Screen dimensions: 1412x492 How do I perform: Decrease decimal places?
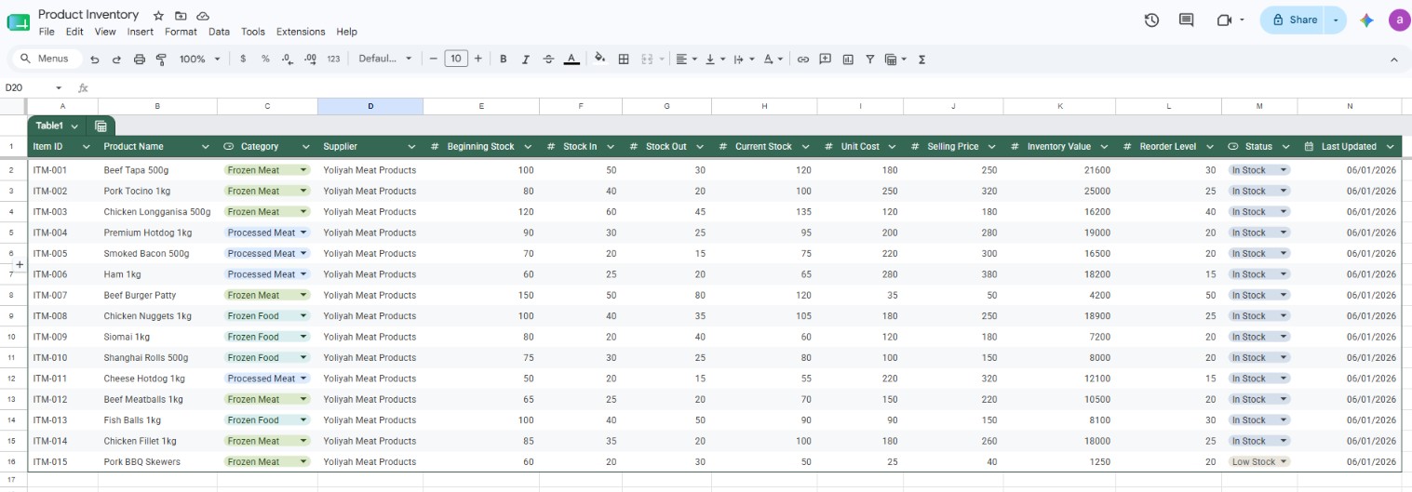pos(288,59)
